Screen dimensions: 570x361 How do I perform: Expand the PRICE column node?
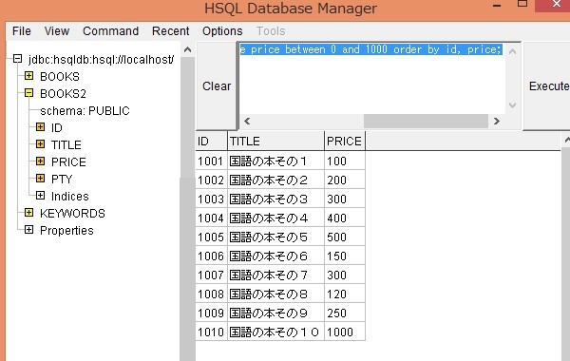(x=40, y=161)
